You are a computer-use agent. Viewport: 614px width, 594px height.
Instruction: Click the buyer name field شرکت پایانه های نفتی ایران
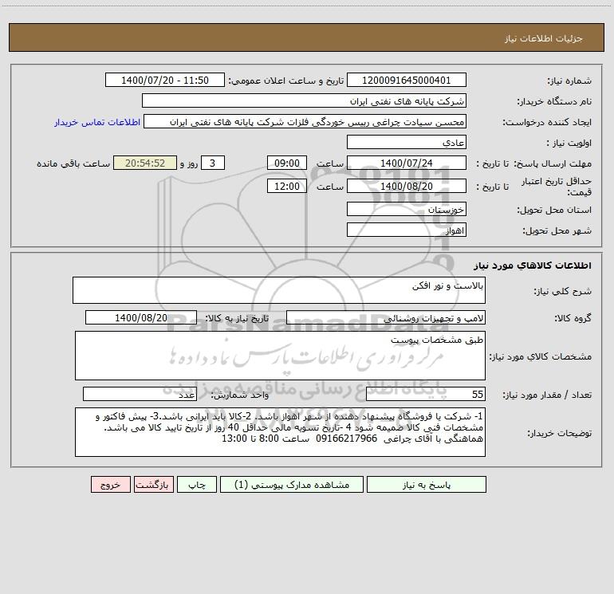(304, 100)
